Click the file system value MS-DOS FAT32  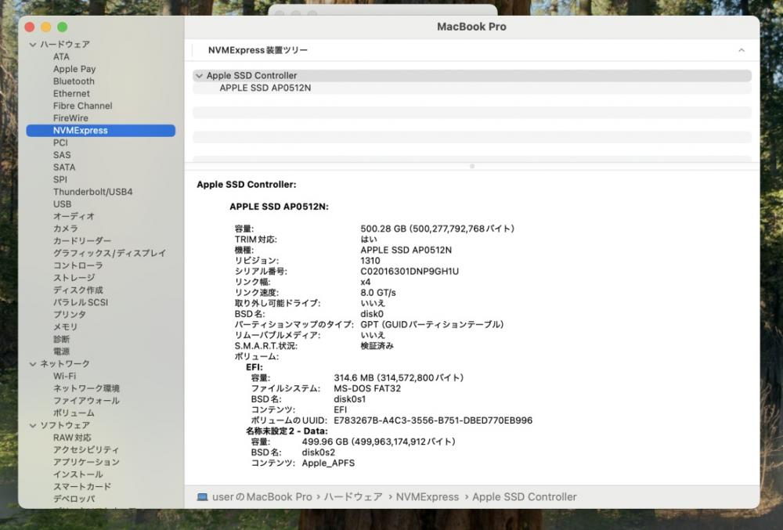[x=367, y=389]
